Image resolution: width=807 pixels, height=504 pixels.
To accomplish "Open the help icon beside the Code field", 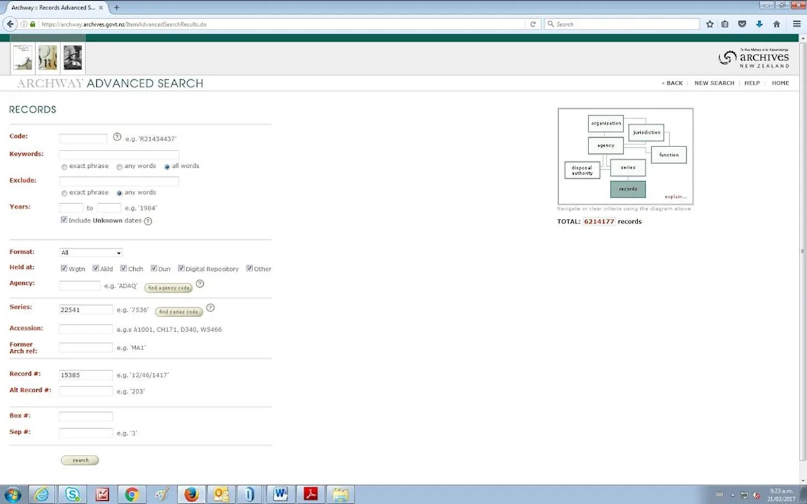I will 117,137.
